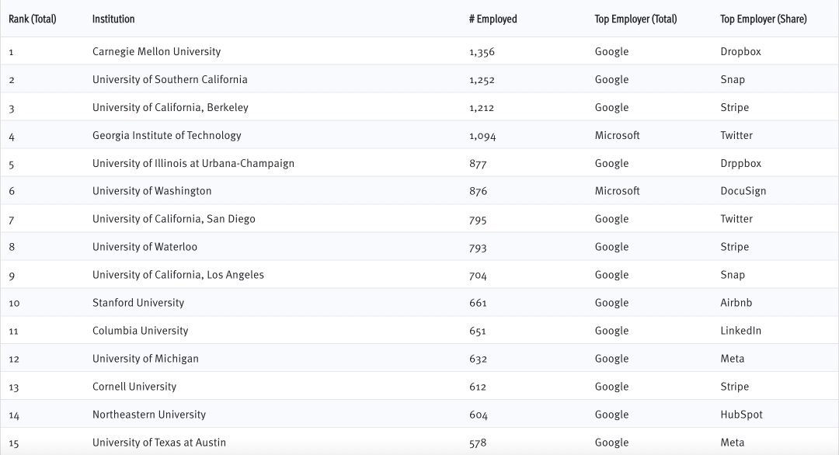
Task: Click Georgia Institute of Technology
Action: click(x=166, y=135)
